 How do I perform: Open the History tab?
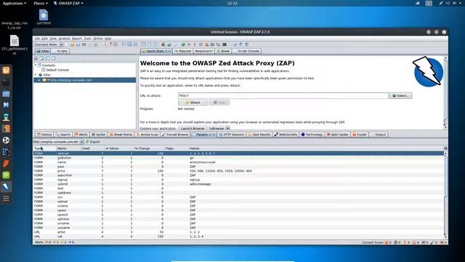(x=44, y=135)
